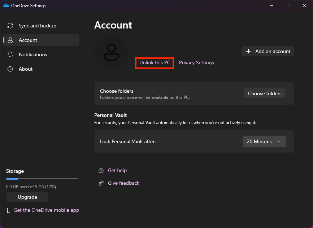This screenshot has width=313, height=228.
Task: Click the Add an account button
Action: click(268, 51)
